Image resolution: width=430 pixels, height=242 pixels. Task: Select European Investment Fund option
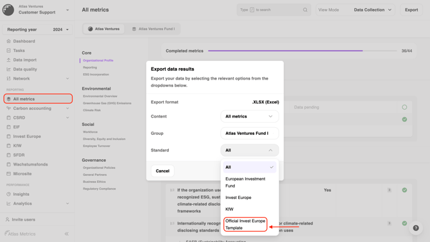point(250,182)
